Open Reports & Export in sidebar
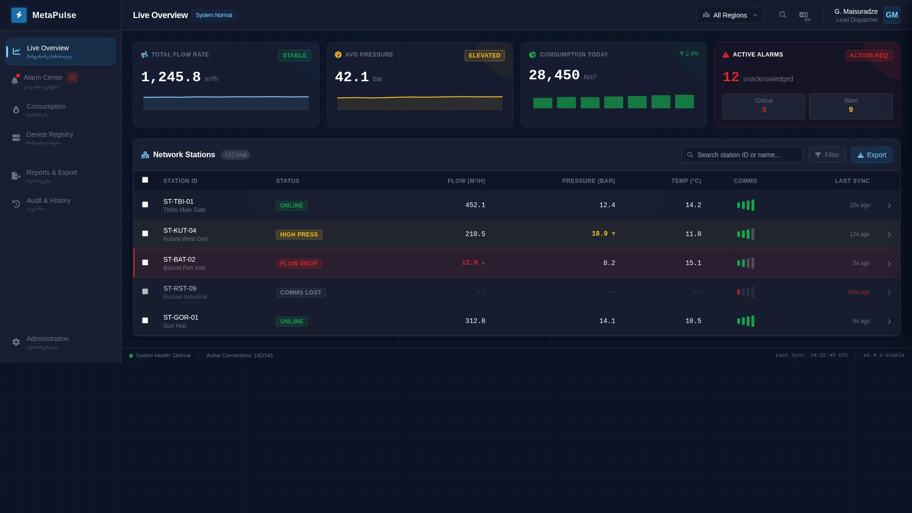Viewport: 912px width, 513px height. 60,176
